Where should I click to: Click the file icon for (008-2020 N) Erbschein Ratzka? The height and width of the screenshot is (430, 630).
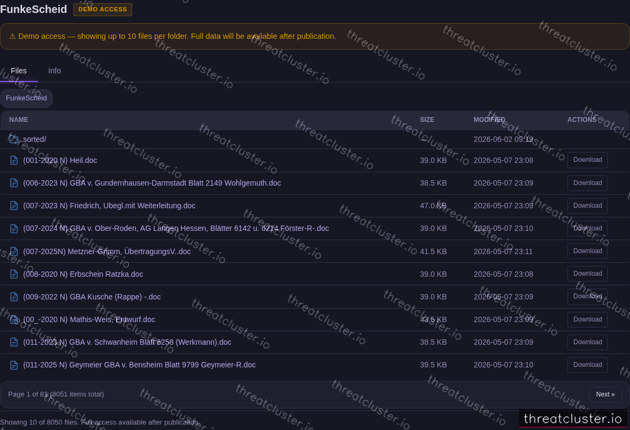pyautogui.click(x=13, y=274)
